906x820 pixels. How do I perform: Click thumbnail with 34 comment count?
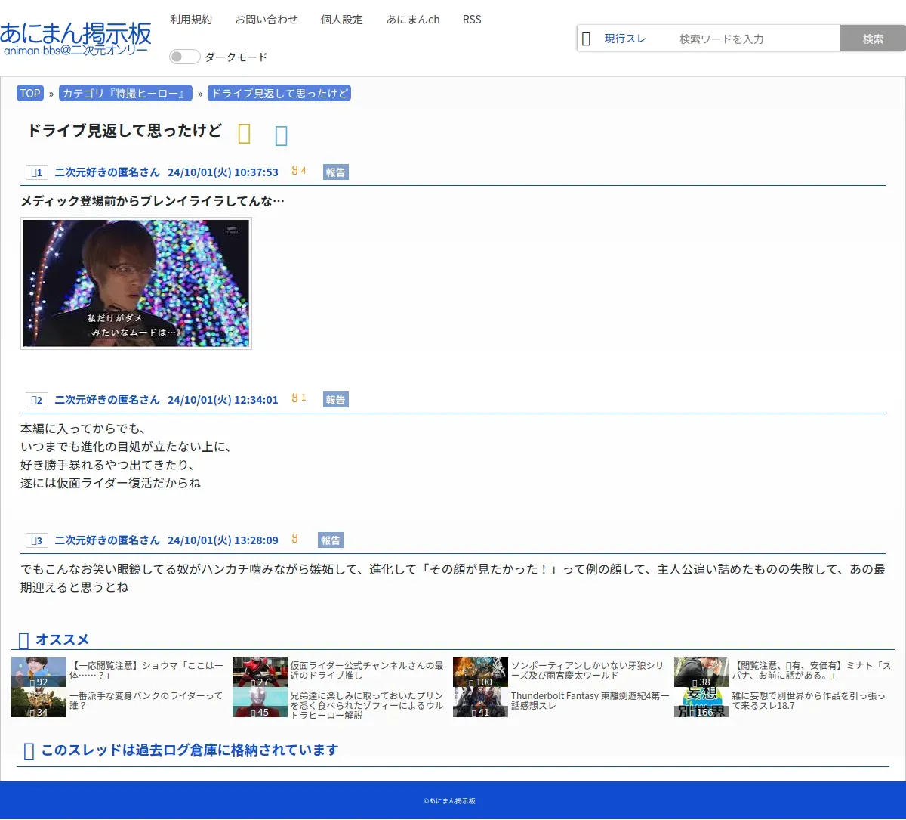coord(39,702)
